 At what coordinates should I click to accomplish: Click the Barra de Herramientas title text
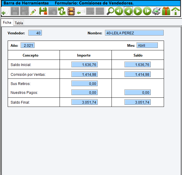pyautogui.click(x=26, y=3)
